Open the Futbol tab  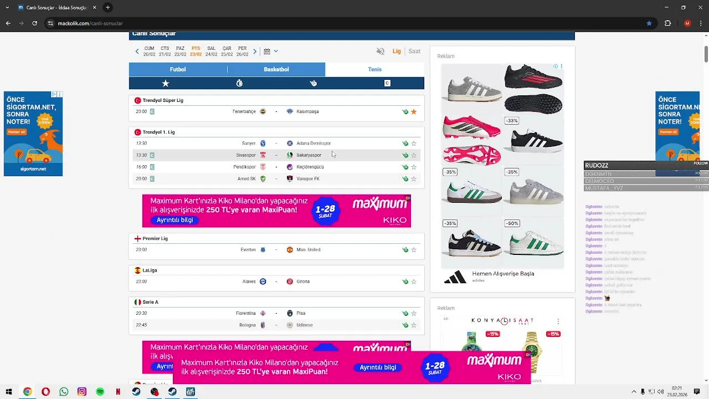(x=178, y=69)
